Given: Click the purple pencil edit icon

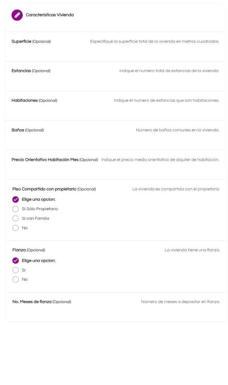Looking at the screenshot, I should point(17,15).
